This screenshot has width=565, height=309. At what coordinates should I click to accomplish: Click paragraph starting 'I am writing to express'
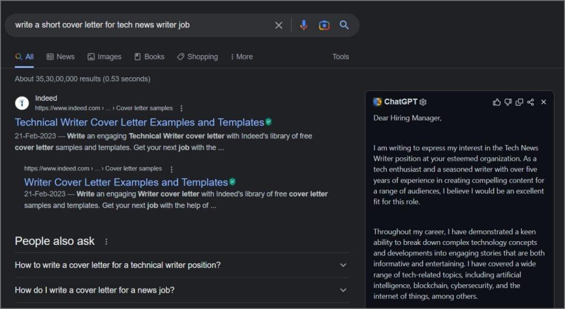point(459,175)
